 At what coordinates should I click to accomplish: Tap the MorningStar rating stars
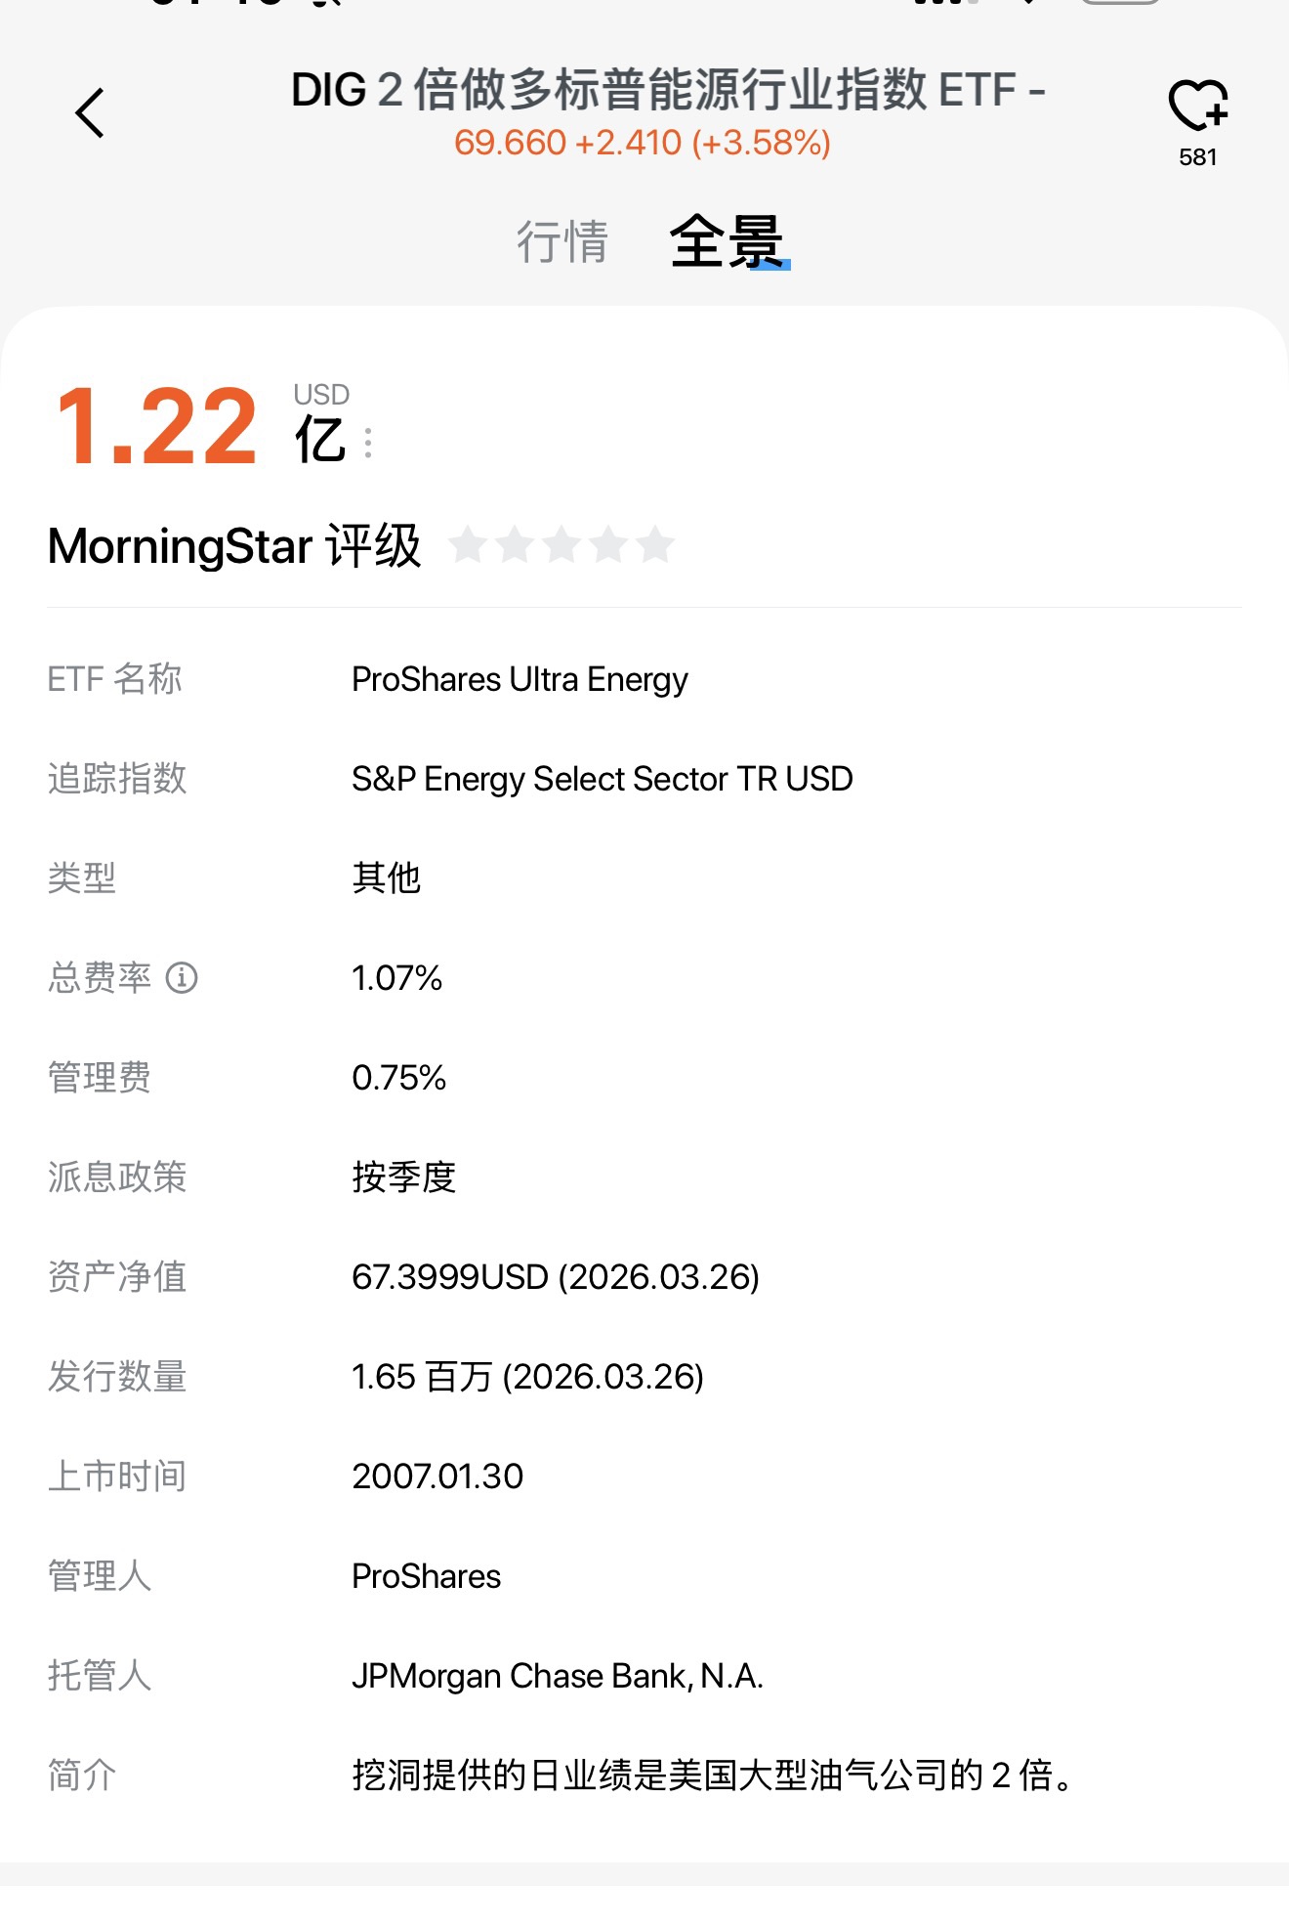[561, 545]
